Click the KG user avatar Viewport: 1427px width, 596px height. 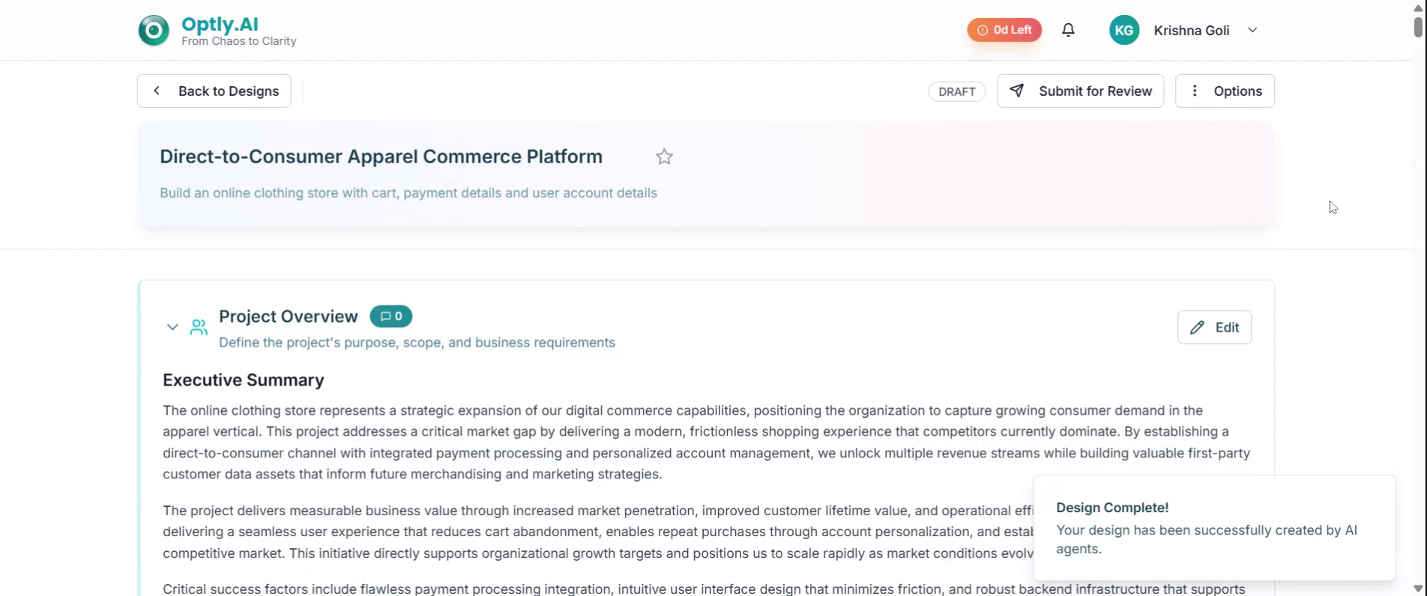(x=1123, y=31)
